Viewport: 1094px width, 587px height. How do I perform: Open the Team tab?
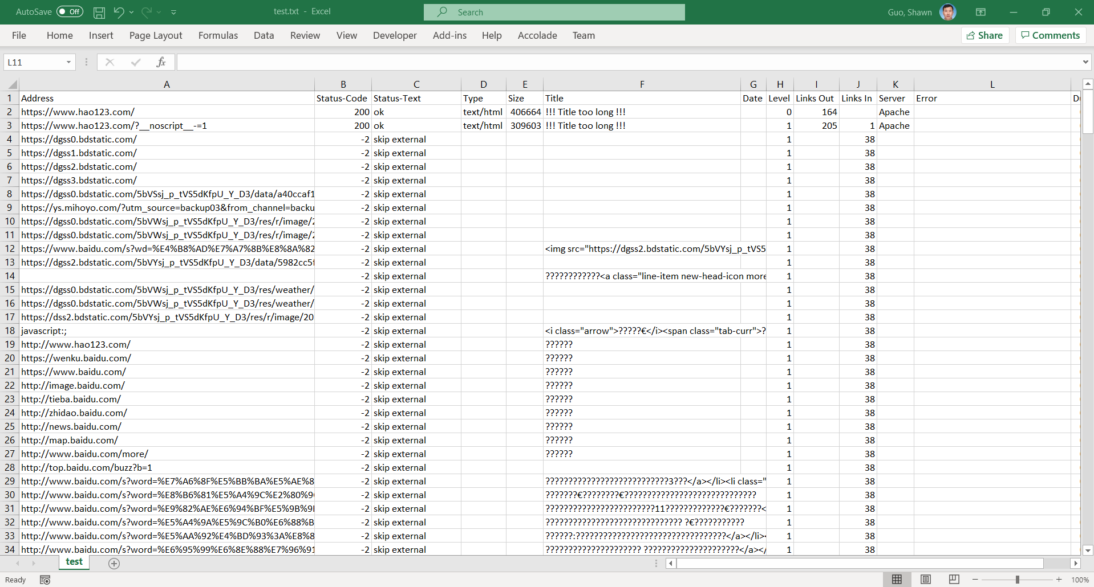pos(584,35)
